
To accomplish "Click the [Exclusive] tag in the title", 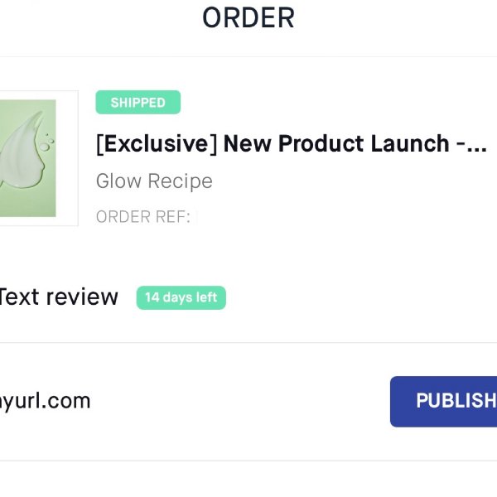I will point(156,144).
